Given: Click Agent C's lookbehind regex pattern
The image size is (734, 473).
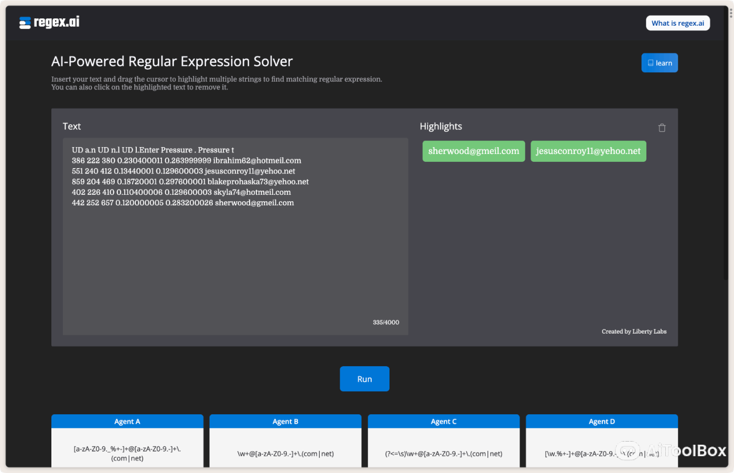Looking at the screenshot, I should coord(444,454).
